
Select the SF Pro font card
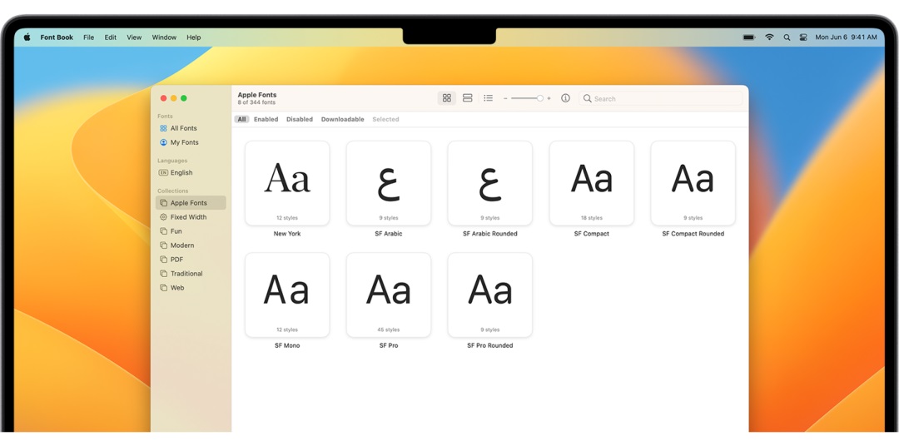pyautogui.click(x=389, y=295)
